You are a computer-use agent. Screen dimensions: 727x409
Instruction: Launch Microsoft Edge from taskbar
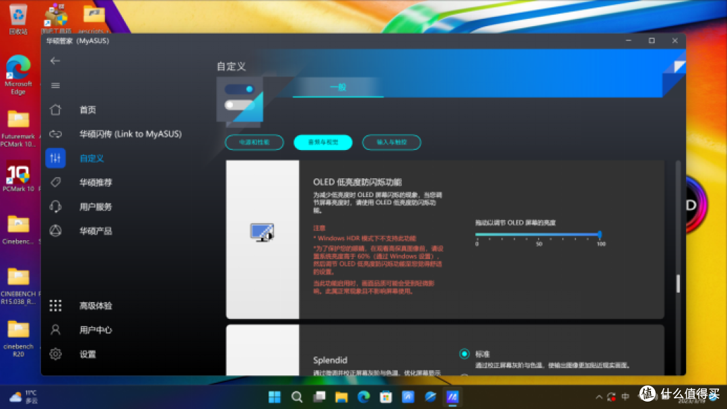coord(363,397)
